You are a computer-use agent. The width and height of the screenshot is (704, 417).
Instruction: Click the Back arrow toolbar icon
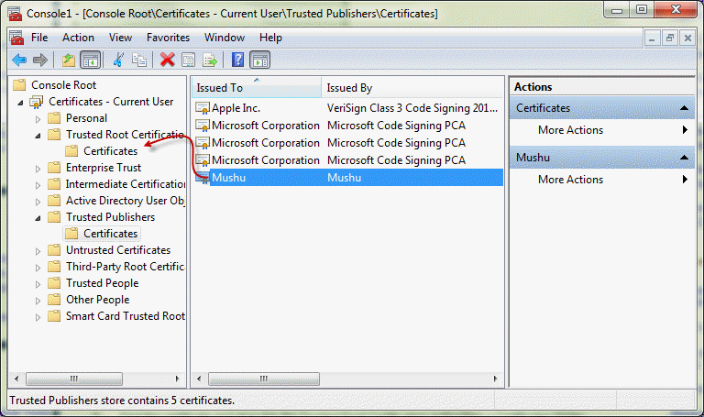pos(19,60)
